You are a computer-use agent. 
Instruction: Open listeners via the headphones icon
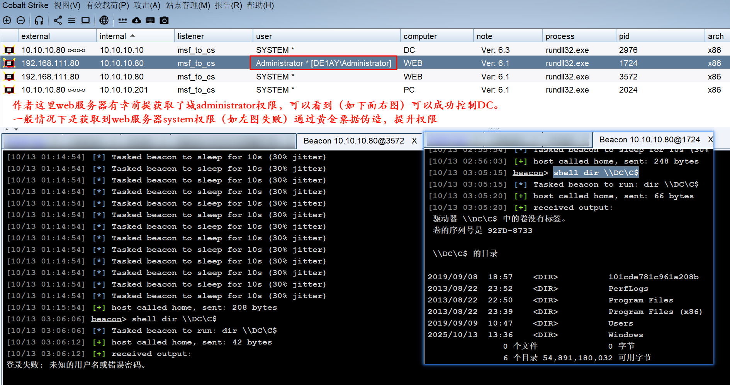39,20
